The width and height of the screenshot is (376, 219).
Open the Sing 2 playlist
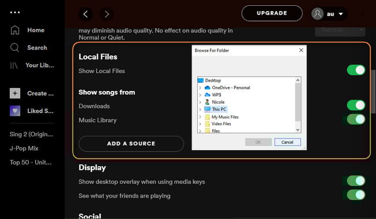coord(31,134)
